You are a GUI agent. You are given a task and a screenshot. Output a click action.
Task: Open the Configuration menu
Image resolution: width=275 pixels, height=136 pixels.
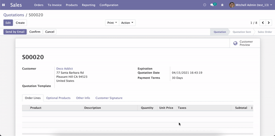pos(109,5)
